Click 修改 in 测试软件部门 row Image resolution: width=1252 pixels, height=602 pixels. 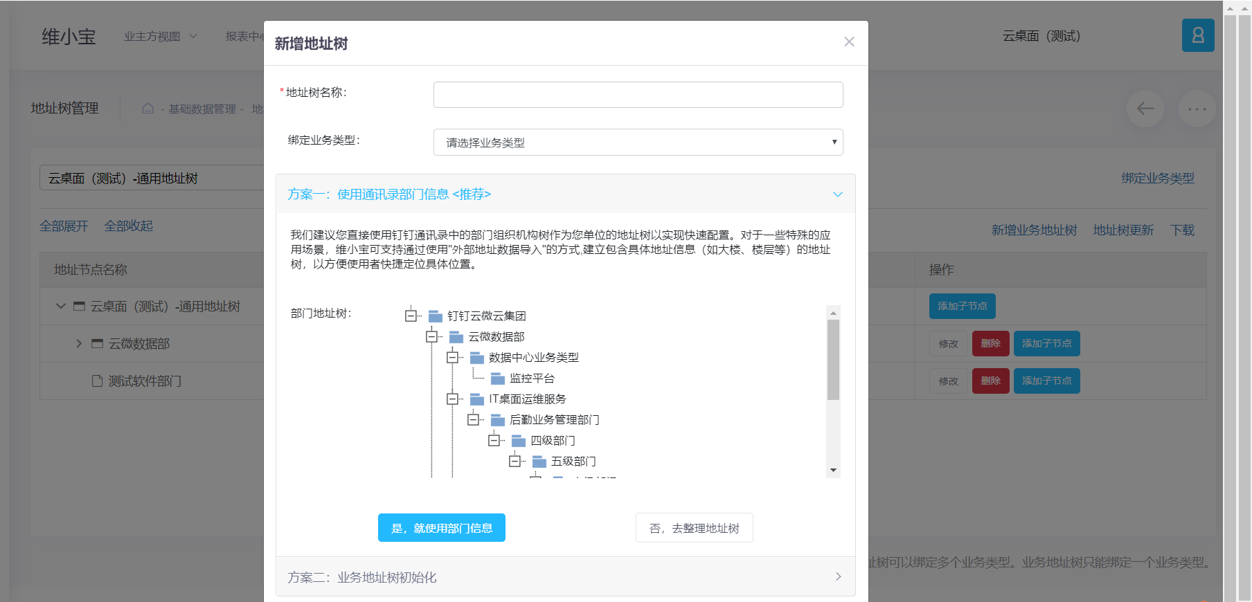pyautogui.click(x=949, y=381)
